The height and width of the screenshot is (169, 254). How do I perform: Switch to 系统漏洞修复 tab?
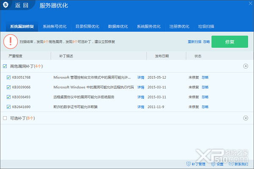pos(22,27)
